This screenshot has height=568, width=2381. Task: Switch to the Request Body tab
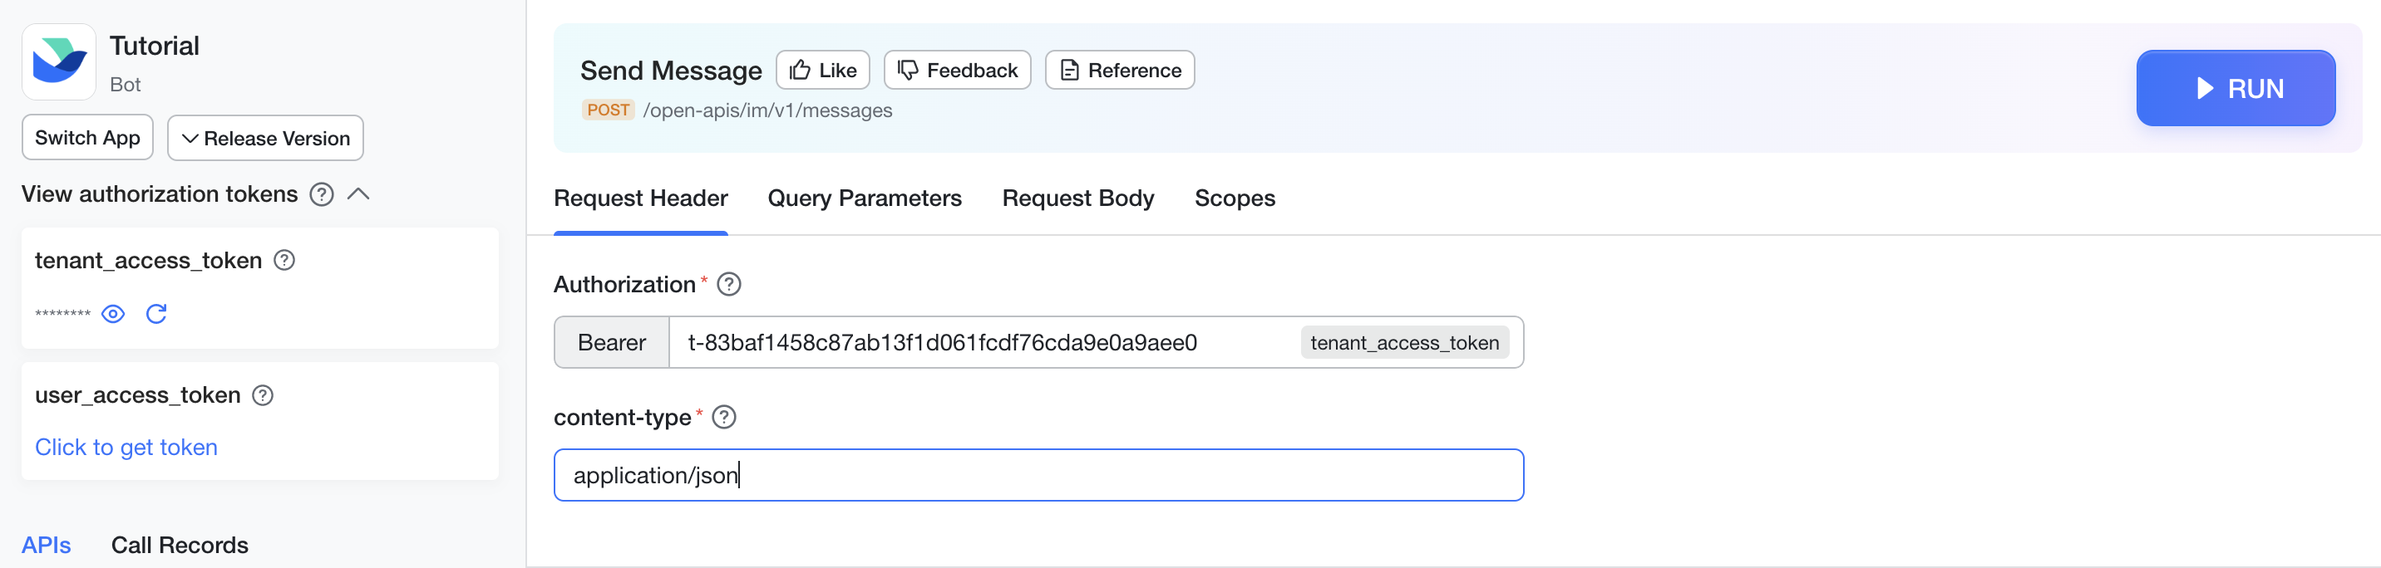(1077, 198)
